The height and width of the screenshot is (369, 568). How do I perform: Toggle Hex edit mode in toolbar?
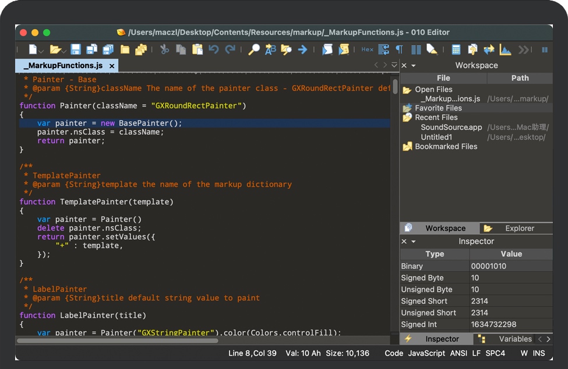click(367, 49)
